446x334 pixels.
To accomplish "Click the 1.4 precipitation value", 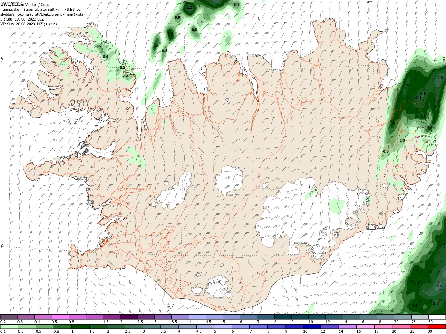I will pyautogui.click(x=415, y=306).
